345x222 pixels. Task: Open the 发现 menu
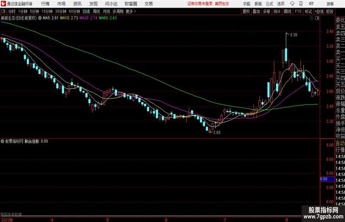93,4
